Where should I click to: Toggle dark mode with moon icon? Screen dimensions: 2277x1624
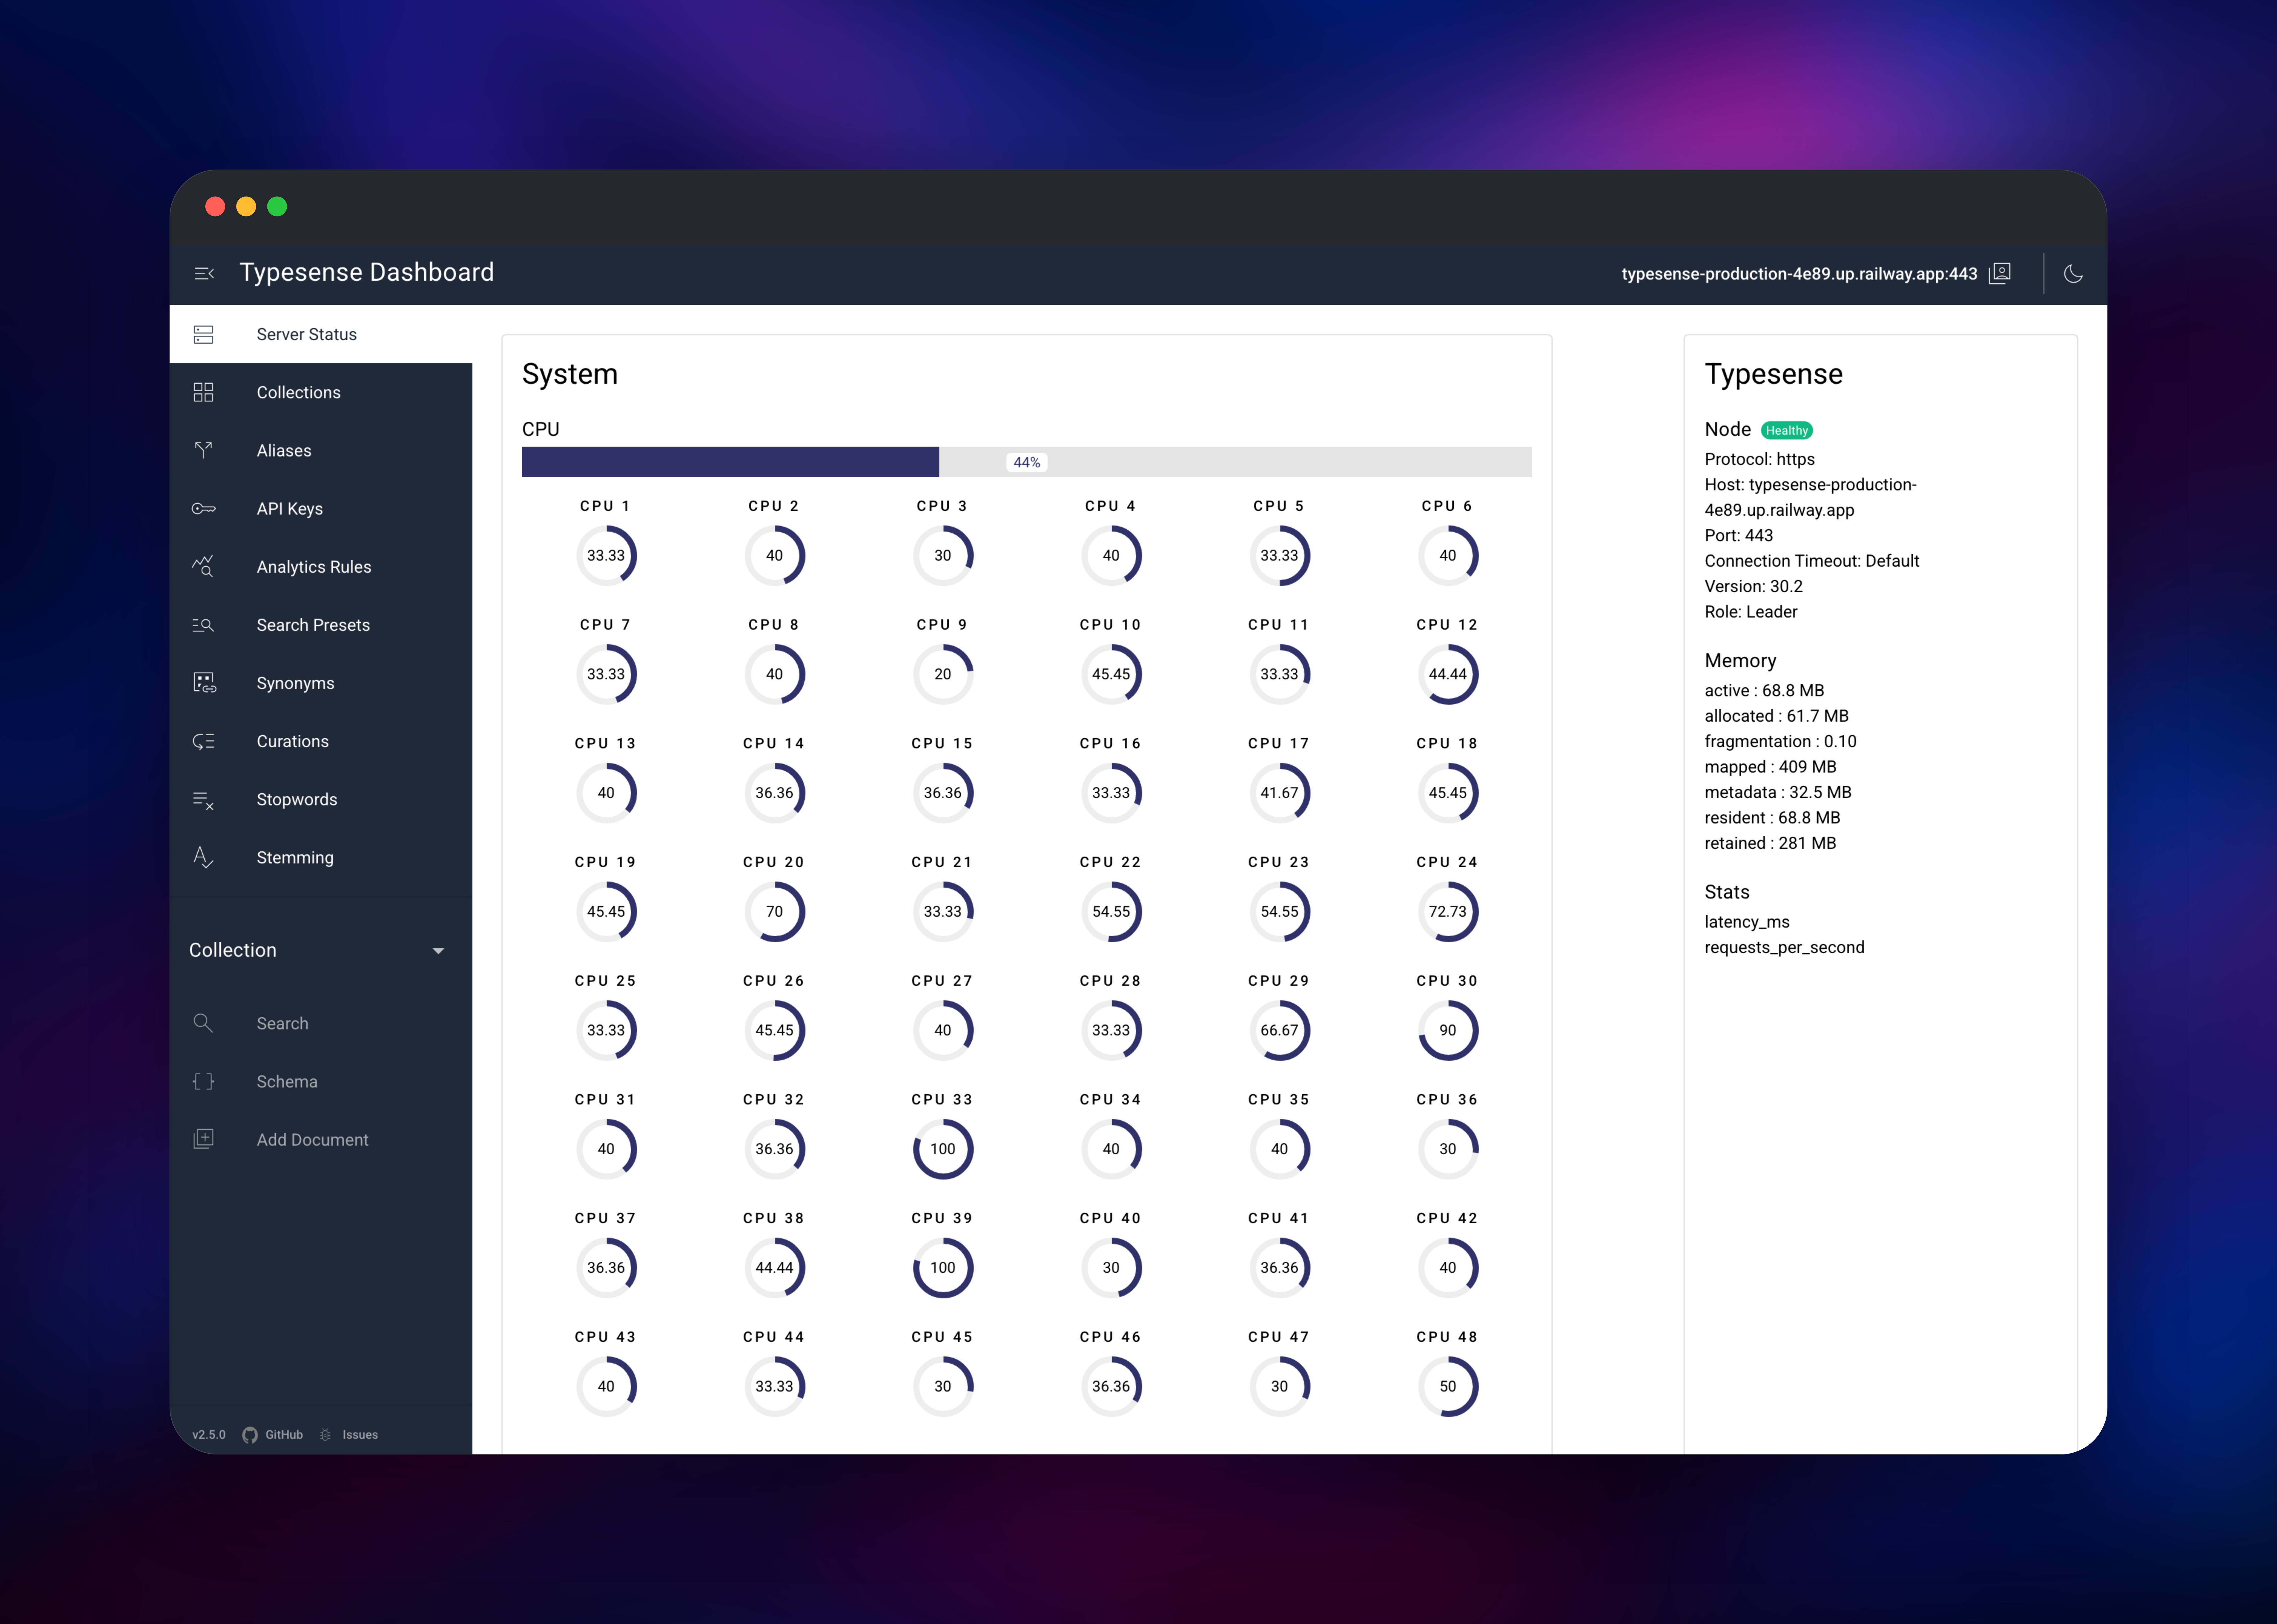[2073, 273]
